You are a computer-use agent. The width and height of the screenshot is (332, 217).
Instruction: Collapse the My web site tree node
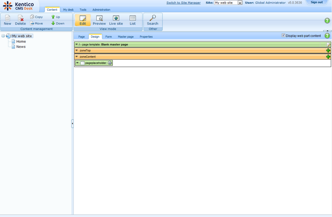[3, 36]
